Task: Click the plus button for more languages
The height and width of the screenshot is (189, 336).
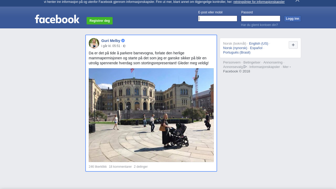Action: tap(293, 45)
